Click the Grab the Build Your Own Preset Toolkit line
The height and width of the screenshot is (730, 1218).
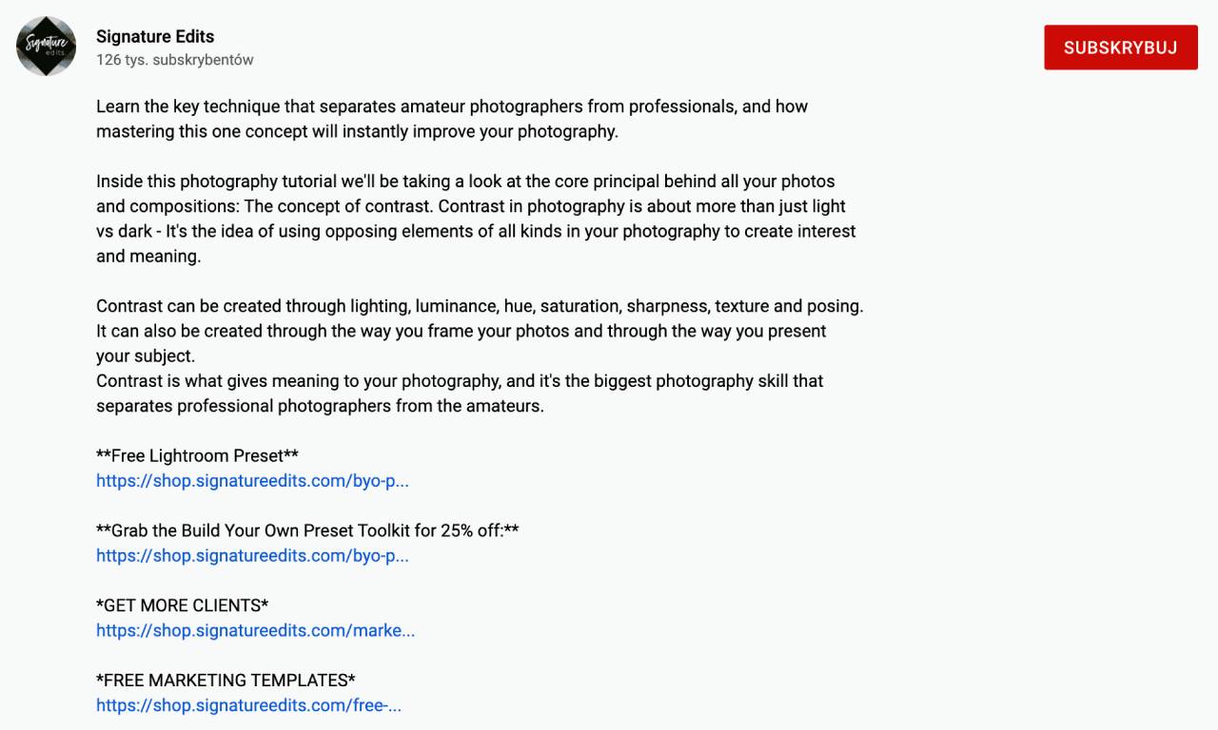307,530
